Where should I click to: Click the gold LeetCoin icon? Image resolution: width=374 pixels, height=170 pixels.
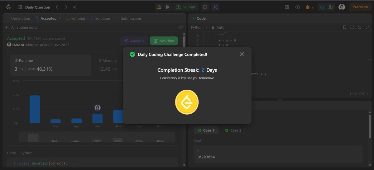point(187,102)
